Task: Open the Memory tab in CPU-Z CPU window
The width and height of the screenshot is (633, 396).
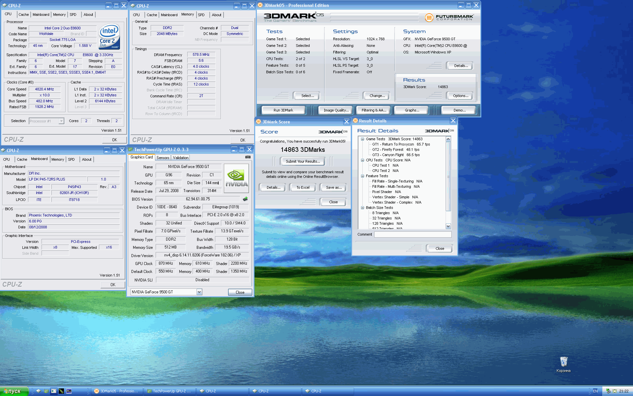Action: [59, 15]
